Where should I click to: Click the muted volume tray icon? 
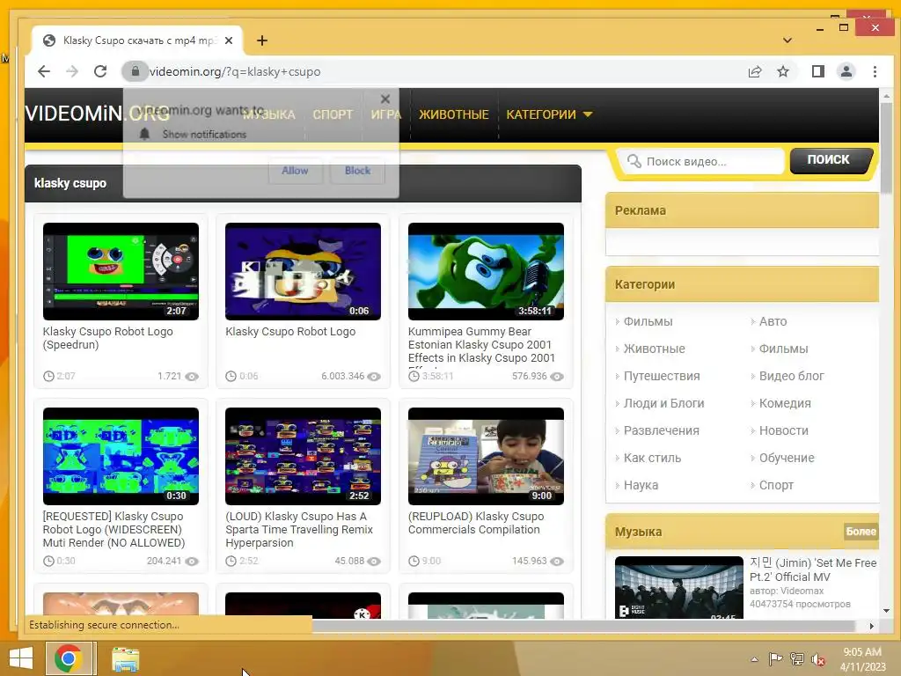[x=818, y=659]
